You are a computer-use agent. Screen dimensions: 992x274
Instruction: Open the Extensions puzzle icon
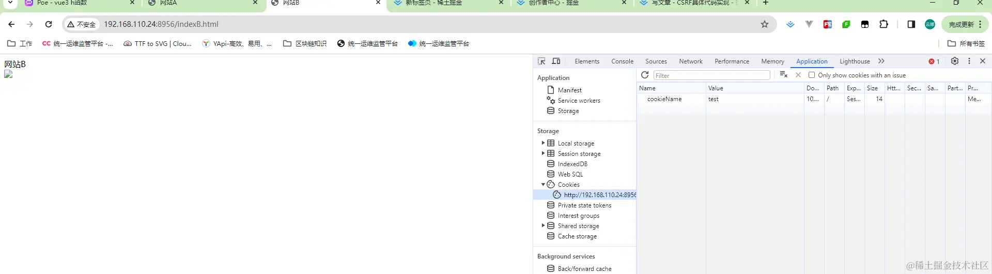[x=884, y=24]
